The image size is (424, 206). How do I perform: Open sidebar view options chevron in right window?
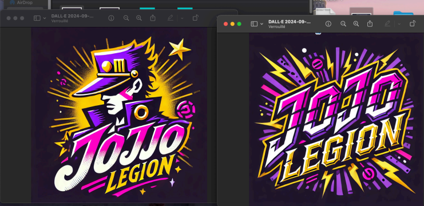pyautogui.click(x=261, y=24)
